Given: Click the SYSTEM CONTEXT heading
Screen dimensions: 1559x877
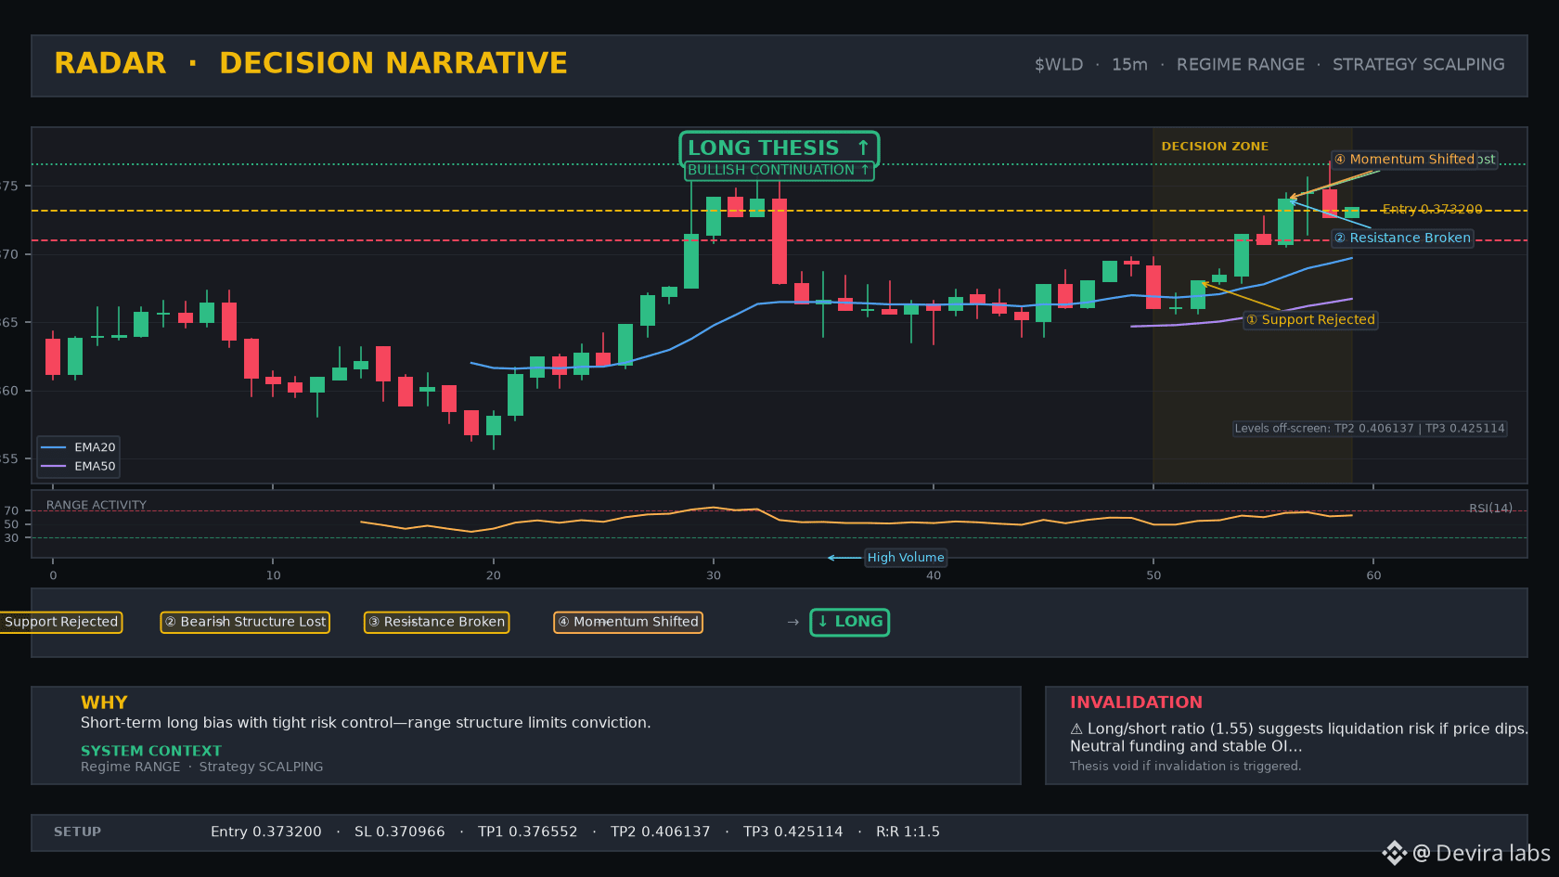Looking at the screenshot, I should click(151, 751).
